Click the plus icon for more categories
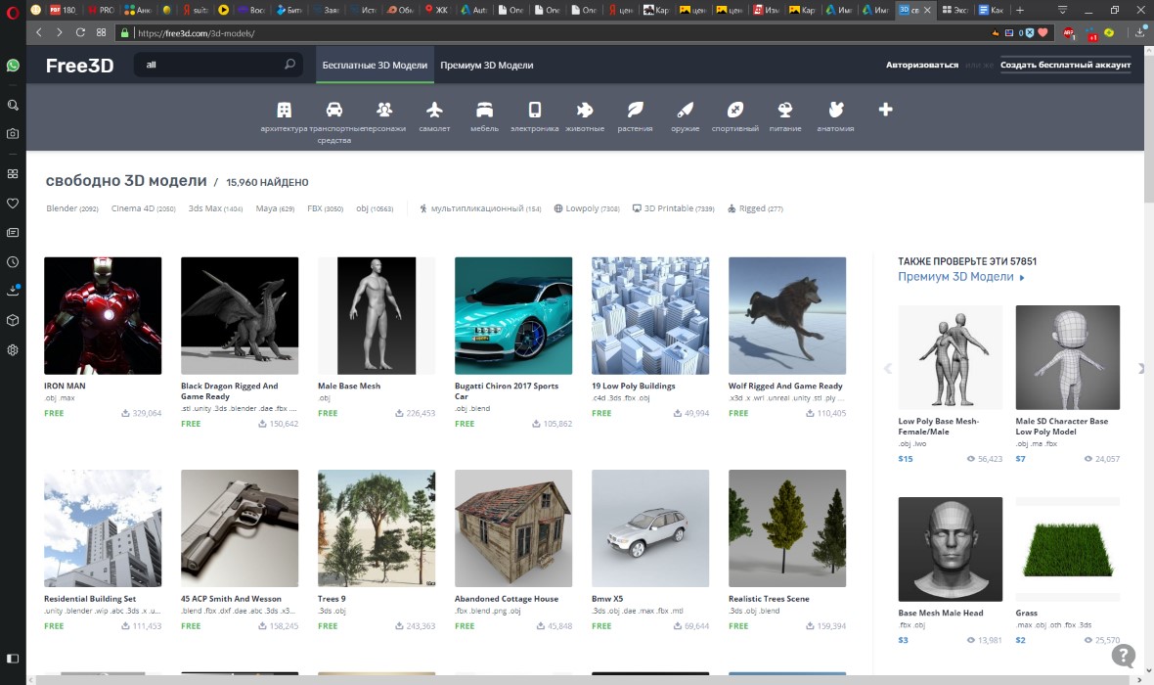The width and height of the screenshot is (1154, 685). (885, 109)
